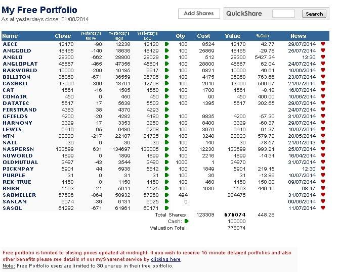Click the red icon in the ANGLO row

(x=323, y=58)
